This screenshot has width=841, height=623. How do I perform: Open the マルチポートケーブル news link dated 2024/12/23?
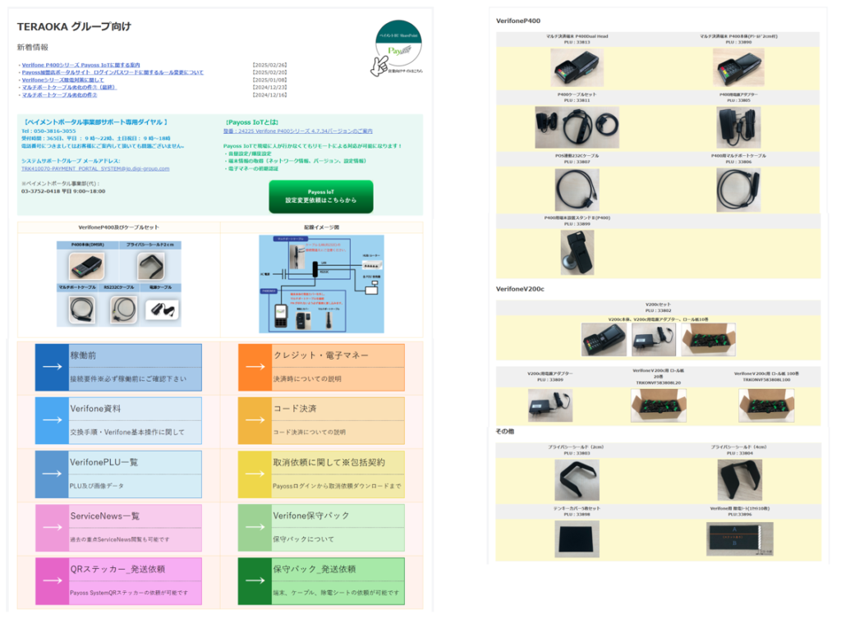[x=69, y=87]
